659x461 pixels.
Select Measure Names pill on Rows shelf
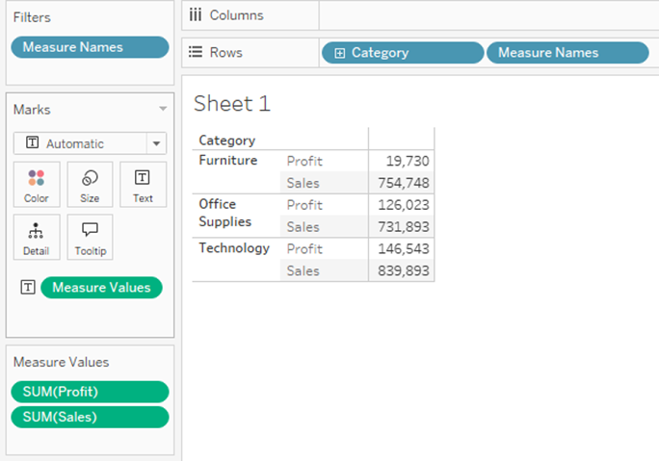(567, 53)
